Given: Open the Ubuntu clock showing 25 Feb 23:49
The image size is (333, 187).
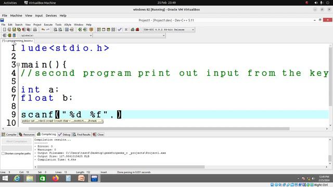Looking at the screenshot, I should 166,3.
